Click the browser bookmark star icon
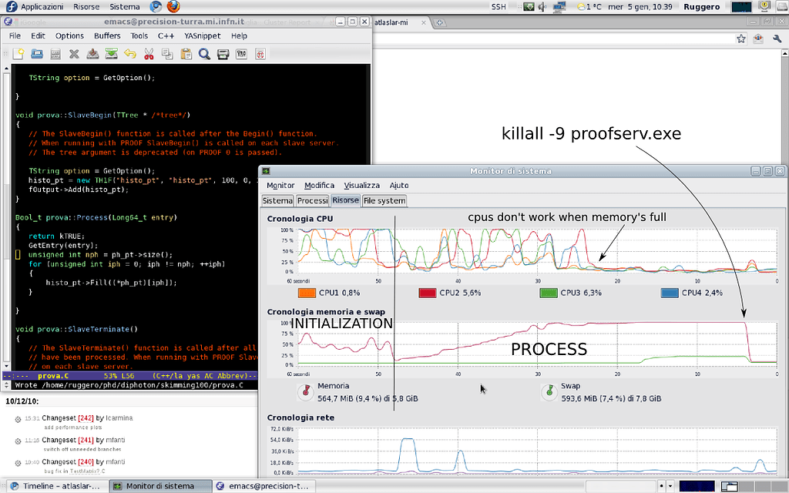789x493 pixels. coord(741,38)
